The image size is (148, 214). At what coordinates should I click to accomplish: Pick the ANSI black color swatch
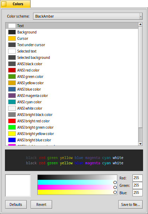[x=12, y=64]
